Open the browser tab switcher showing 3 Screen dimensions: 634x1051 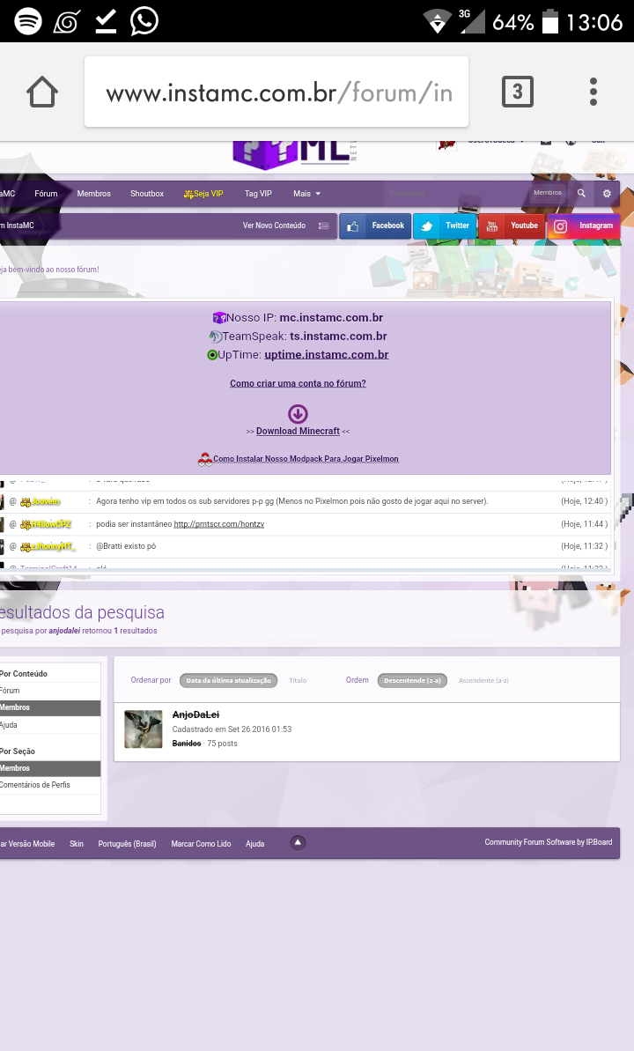tap(517, 92)
